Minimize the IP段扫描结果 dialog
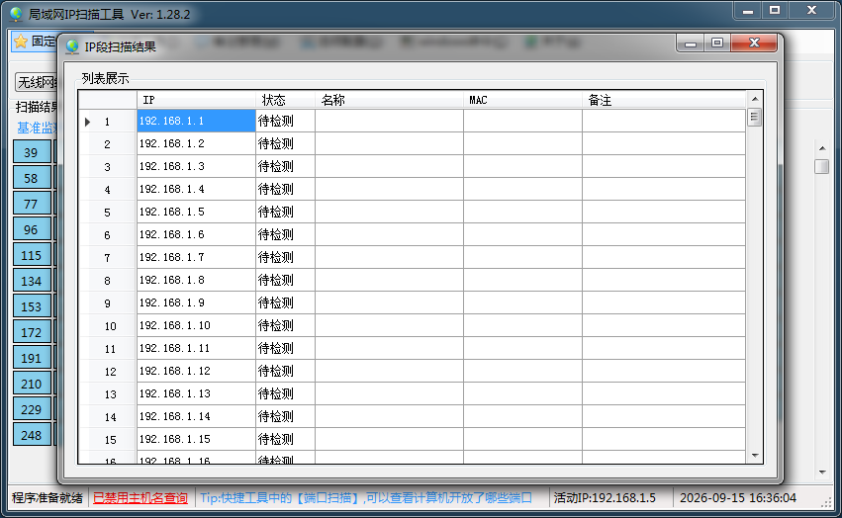The height and width of the screenshot is (518, 842). click(691, 43)
